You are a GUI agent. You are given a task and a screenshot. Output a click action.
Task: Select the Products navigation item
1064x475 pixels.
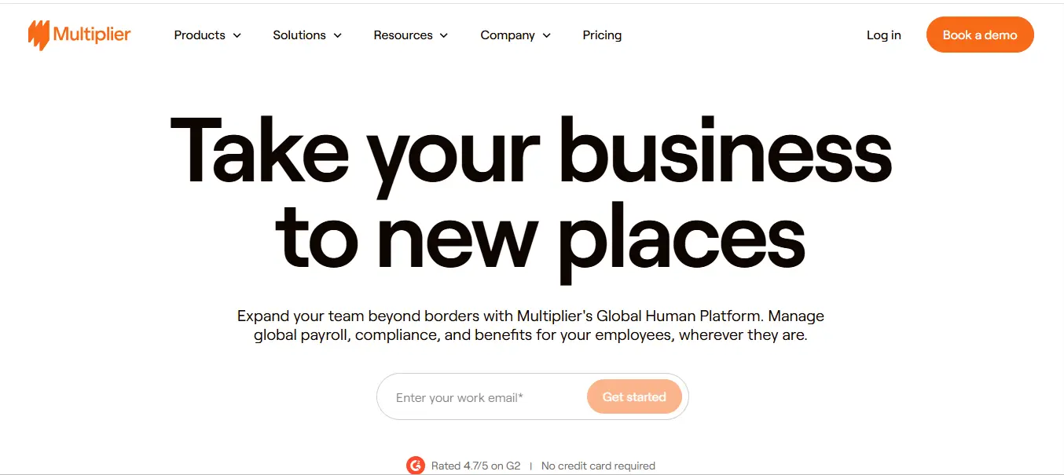pyautogui.click(x=199, y=35)
